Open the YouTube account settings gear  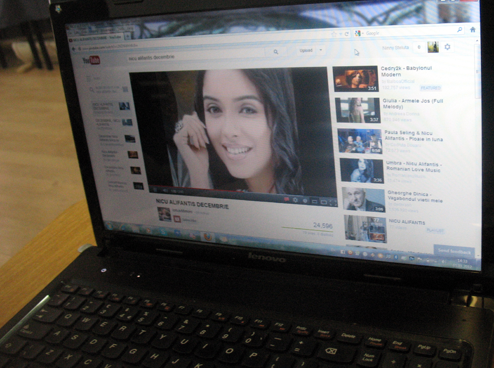coord(447,47)
